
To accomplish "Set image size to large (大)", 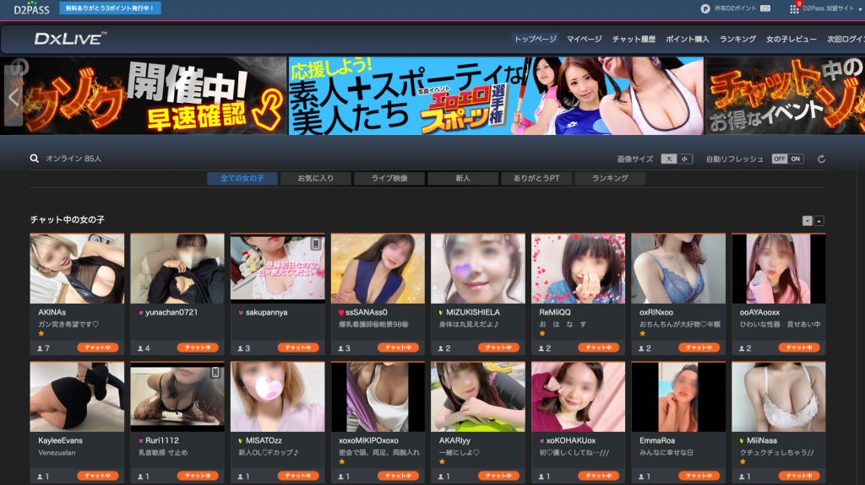I will pos(668,159).
